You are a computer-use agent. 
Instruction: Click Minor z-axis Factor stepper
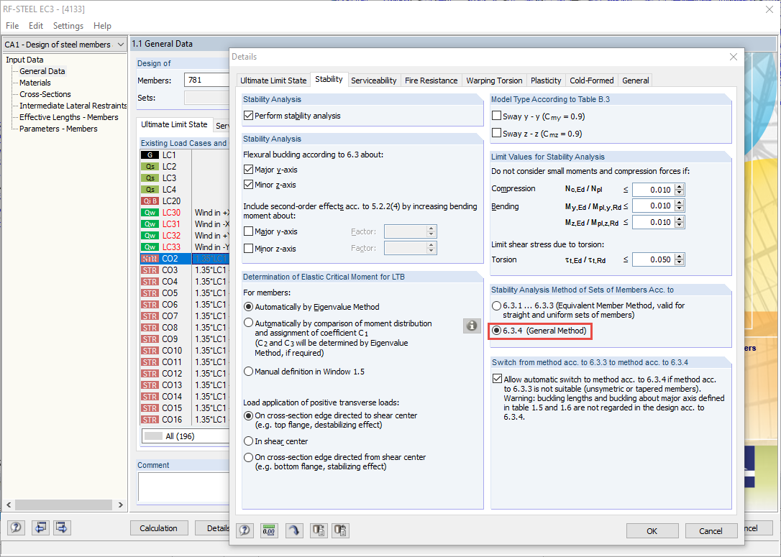point(431,248)
